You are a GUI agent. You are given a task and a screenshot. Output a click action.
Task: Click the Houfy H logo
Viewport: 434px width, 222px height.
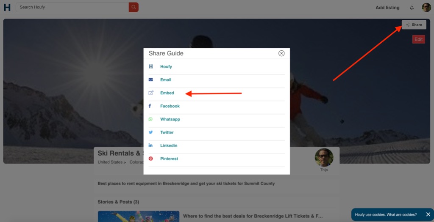tap(7, 7)
